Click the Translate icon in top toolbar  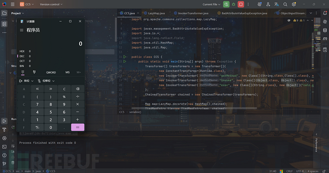pos(277,4)
